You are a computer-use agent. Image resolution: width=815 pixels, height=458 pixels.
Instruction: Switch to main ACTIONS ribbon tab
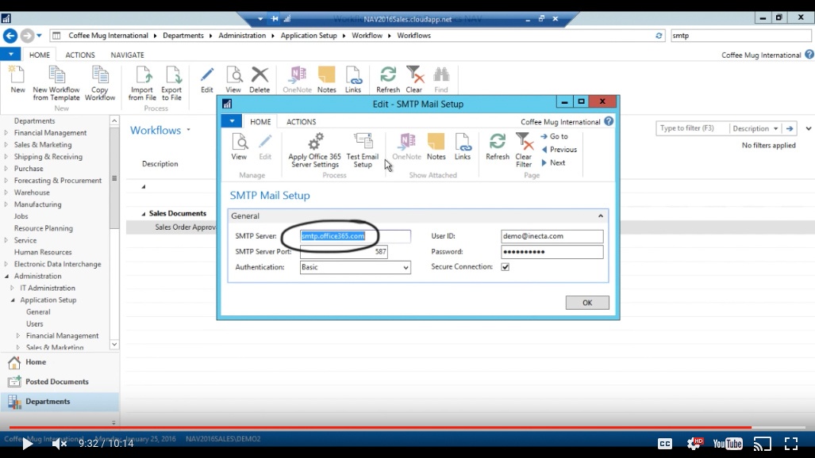click(x=80, y=55)
